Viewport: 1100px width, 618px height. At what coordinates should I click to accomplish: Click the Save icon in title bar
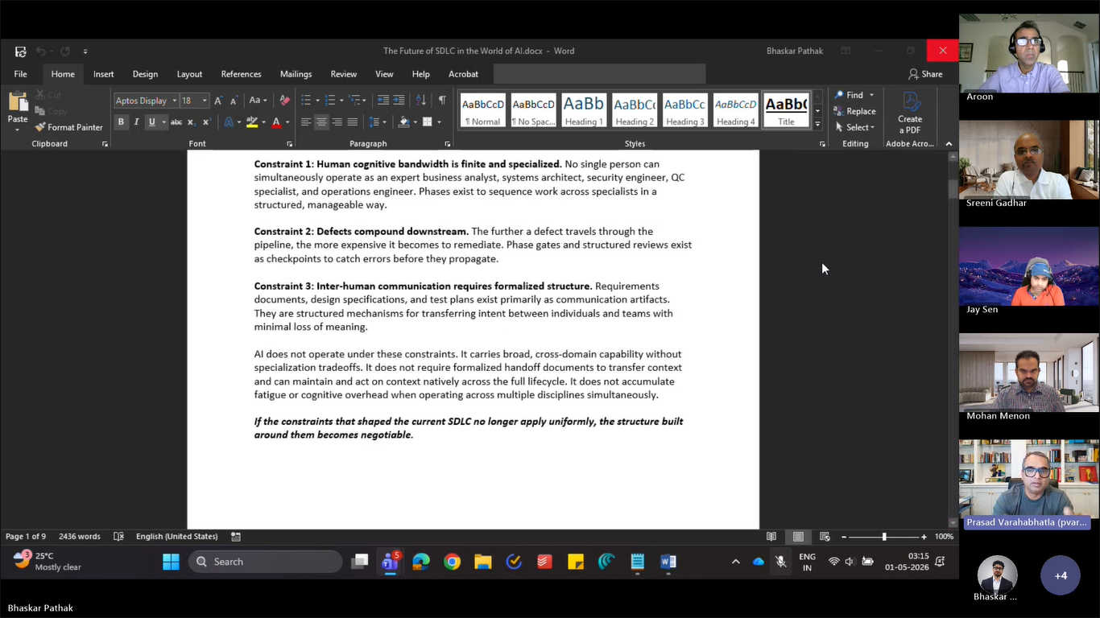point(20,51)
